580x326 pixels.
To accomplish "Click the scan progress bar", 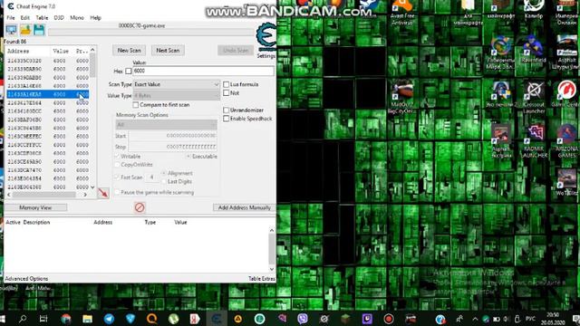I will click(x=151, y=33).
